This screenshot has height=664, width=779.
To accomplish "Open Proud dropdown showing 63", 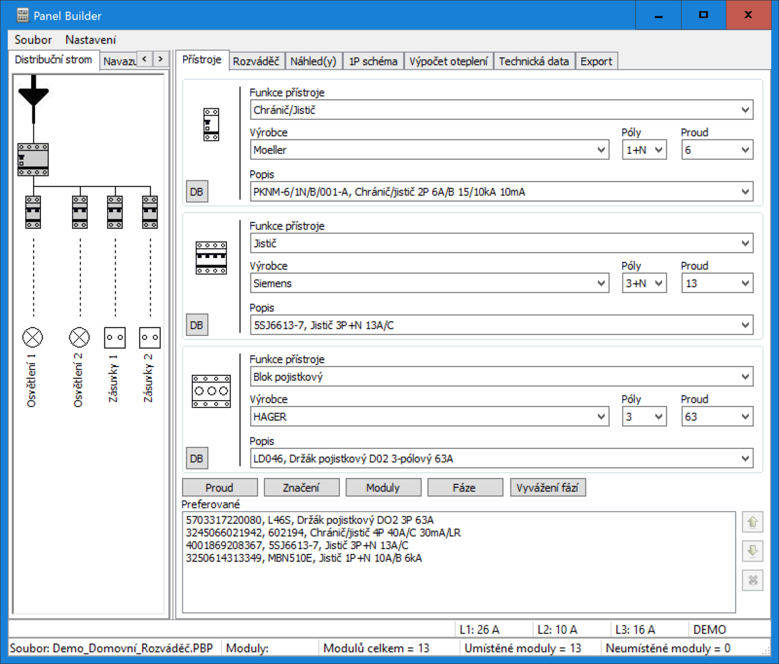I will click(717, 417).
